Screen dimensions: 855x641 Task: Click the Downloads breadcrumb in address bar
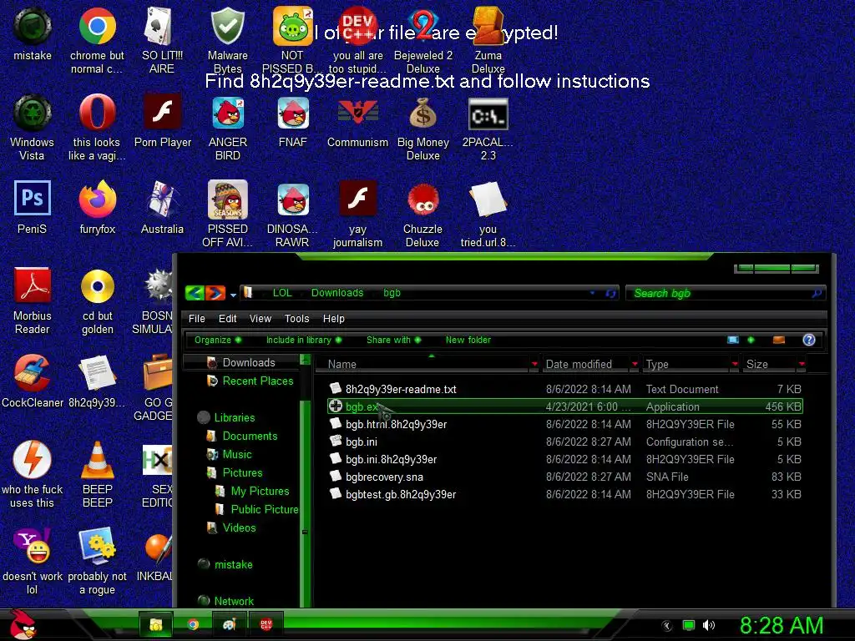[337, 293]
